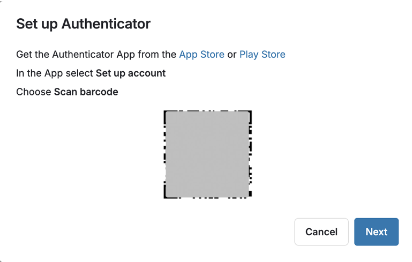
Task: Click the bold word "account"
Action: [146, 73]
